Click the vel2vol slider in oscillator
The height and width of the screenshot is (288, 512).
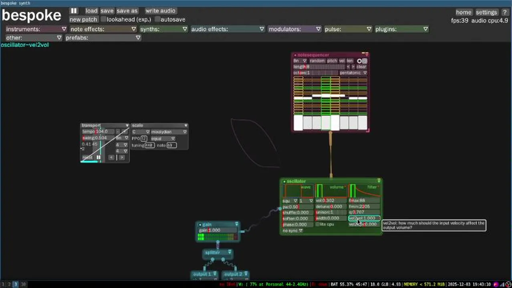(364, 218)
